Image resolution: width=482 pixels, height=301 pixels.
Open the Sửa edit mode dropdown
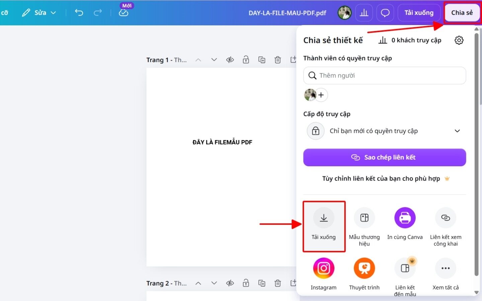tap(39, 13)
